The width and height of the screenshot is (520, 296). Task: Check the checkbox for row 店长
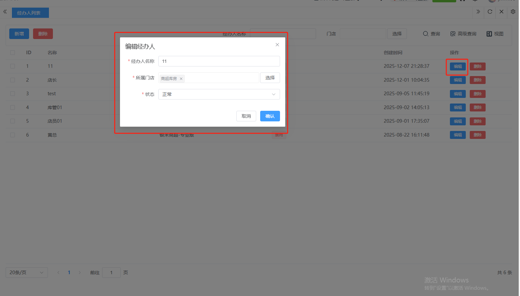[x=13, y=80]
